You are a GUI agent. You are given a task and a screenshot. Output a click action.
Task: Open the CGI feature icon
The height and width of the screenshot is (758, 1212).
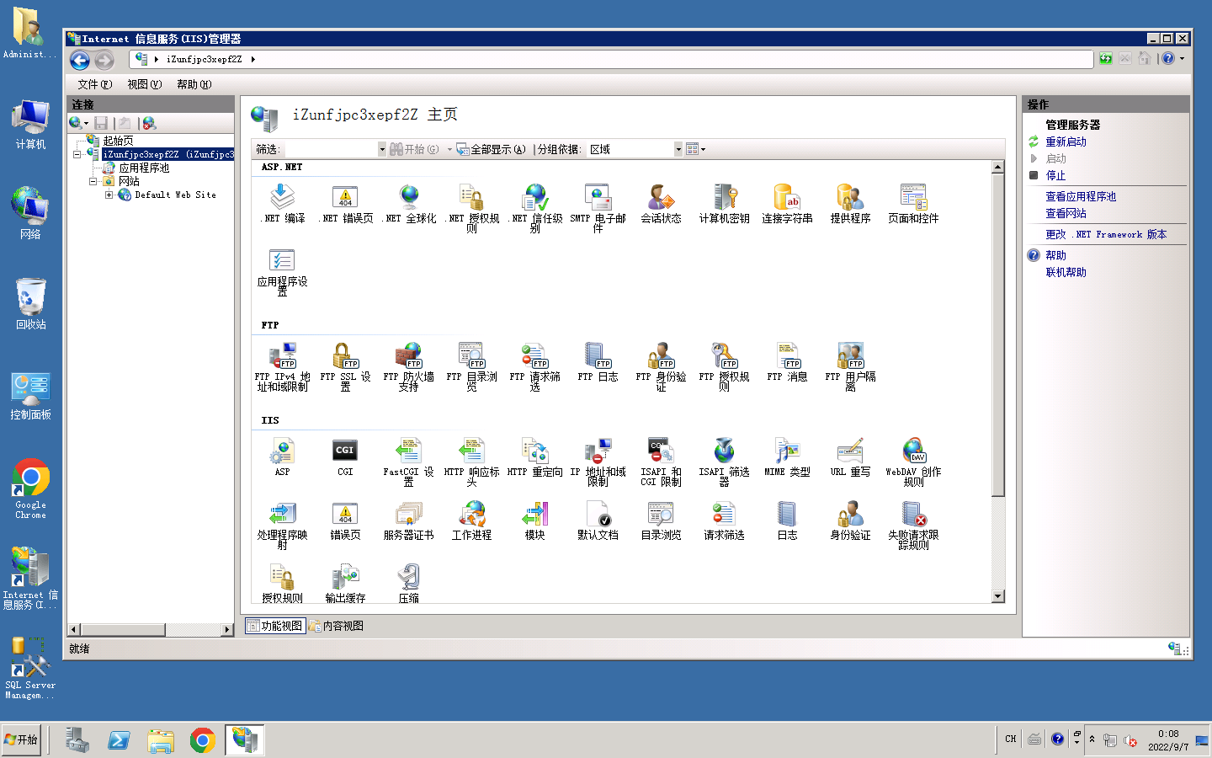point(345,457)
